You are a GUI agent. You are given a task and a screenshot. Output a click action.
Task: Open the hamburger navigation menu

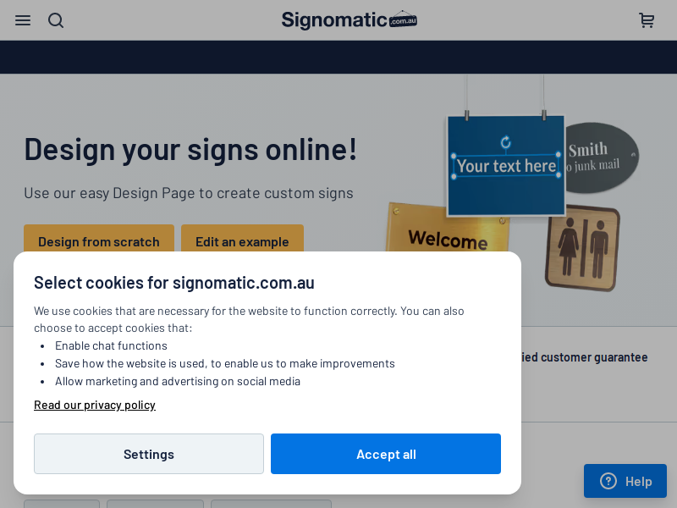click(x=23, y=20)
